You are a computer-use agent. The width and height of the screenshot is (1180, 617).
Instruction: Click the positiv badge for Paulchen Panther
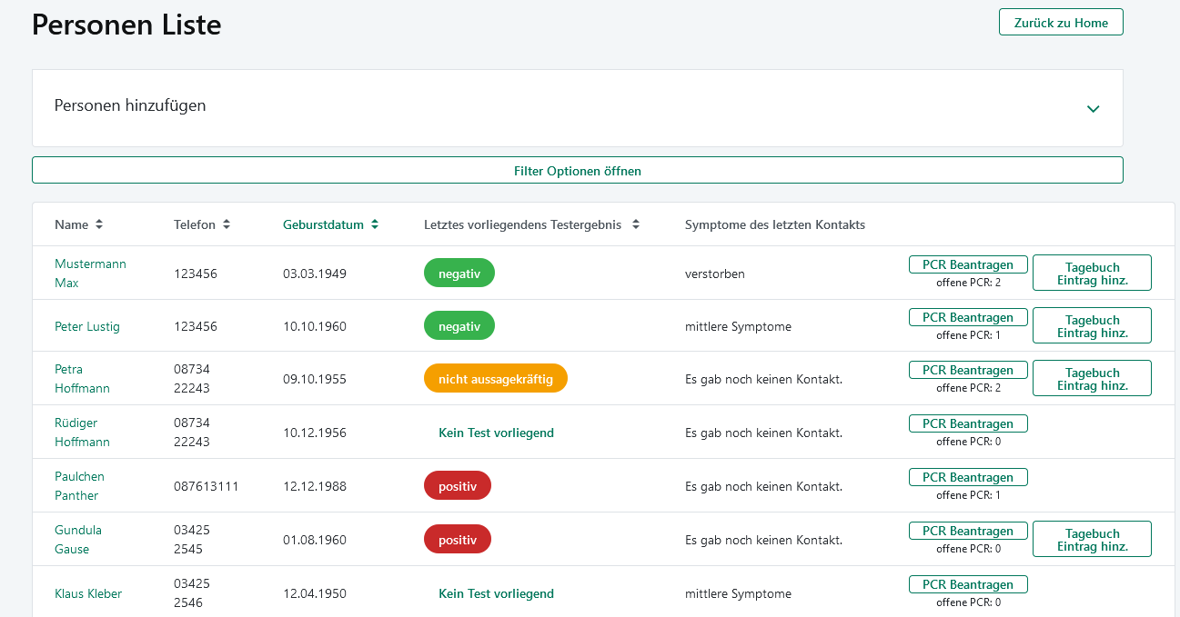457,485
